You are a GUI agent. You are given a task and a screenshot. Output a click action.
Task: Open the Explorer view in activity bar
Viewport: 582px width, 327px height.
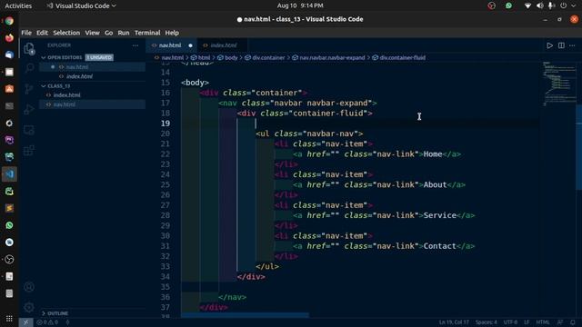[x=29, y=48]
